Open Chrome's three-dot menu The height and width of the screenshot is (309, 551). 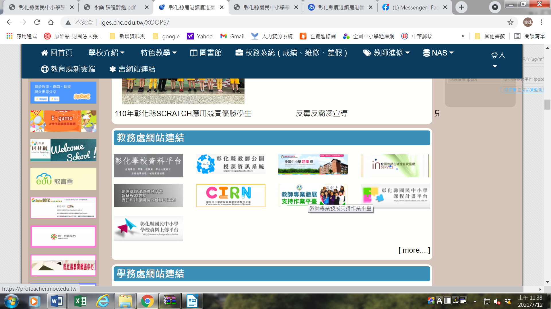pos(542,22)
